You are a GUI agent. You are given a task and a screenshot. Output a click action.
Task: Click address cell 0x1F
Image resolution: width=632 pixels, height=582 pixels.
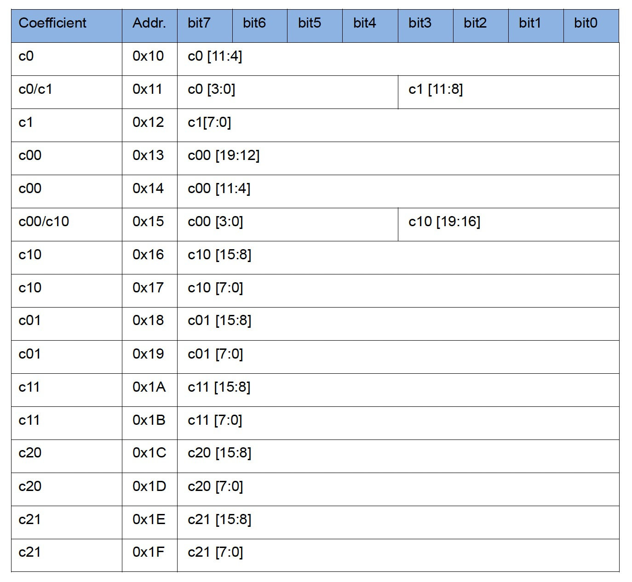149,556
